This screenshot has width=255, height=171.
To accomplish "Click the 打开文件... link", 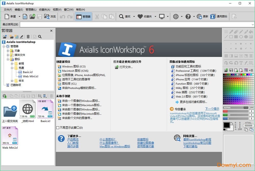I will tap(126, 67).
